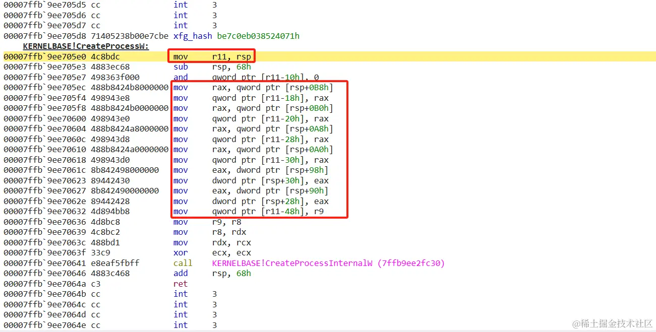
Task: Click address 00007ffb`9ee70610
Action: (45, 150)
